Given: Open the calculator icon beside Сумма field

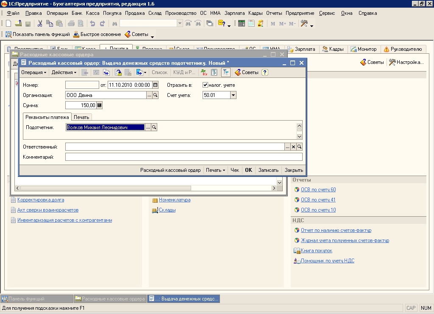Looking at the screenshot, I should pos(99,105).
